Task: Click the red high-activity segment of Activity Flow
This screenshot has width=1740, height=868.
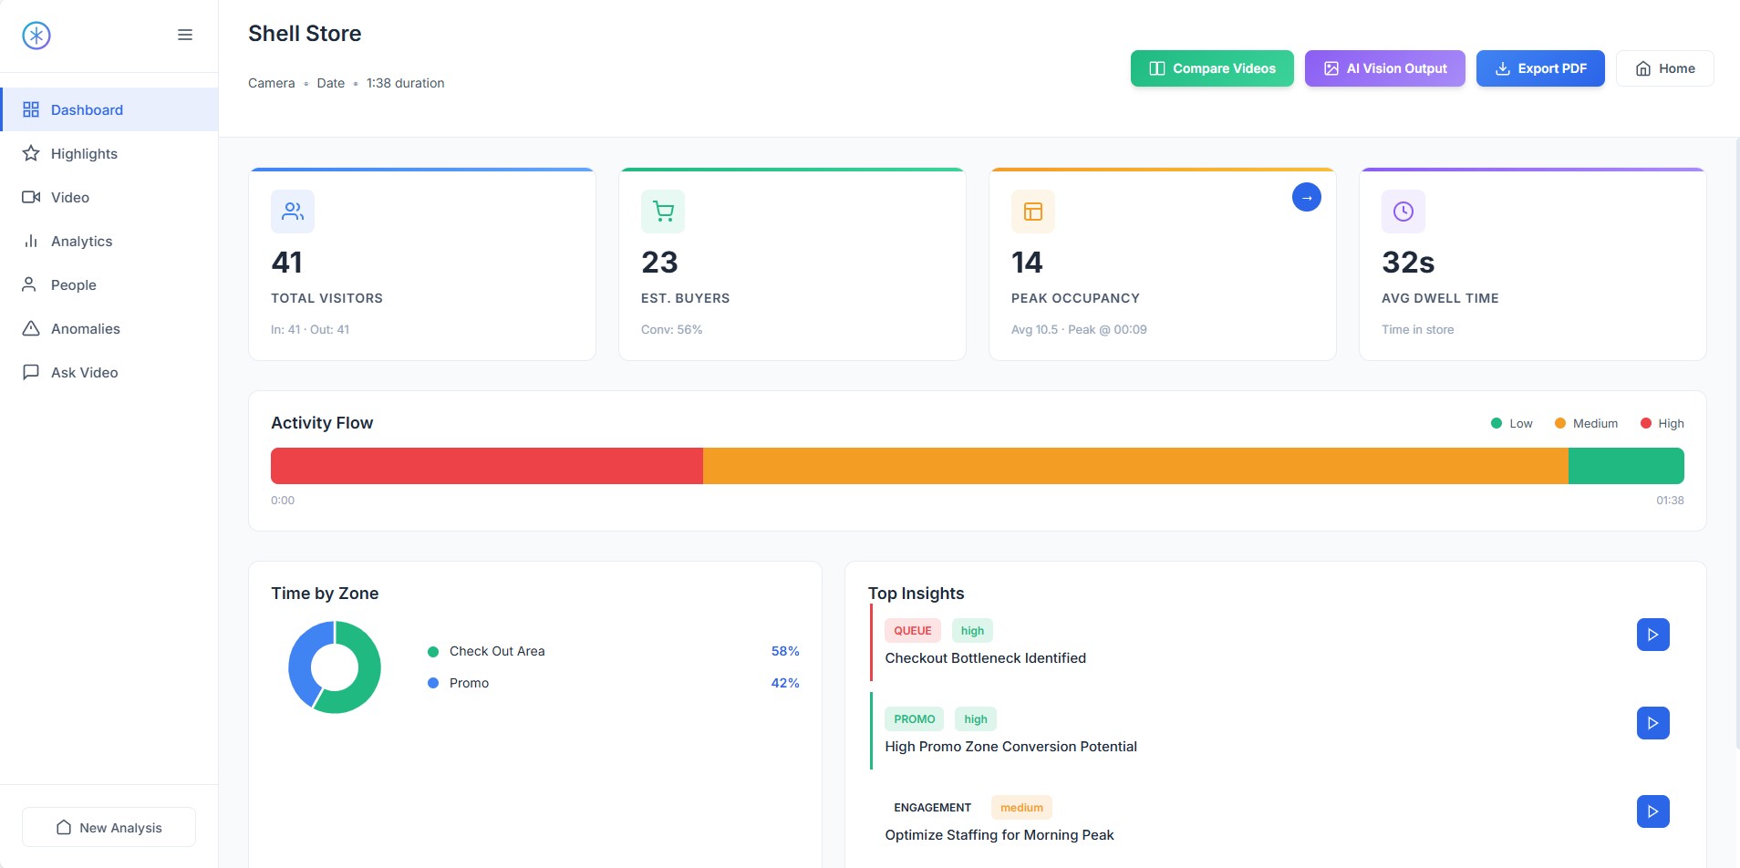Action: tap(486, 466)
